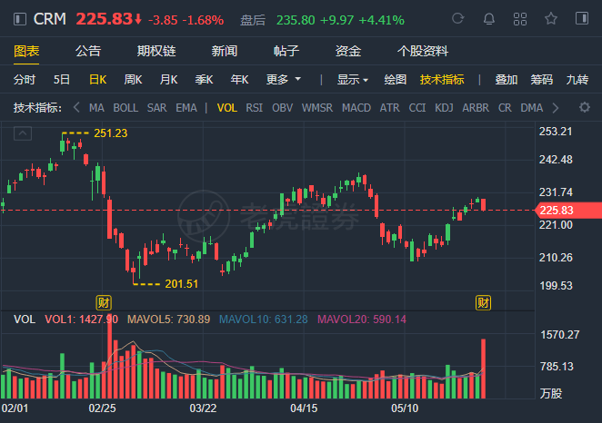This screenshot has height=423, width=602.
Task: Select the 季K chart period
Action: point(204,80)
